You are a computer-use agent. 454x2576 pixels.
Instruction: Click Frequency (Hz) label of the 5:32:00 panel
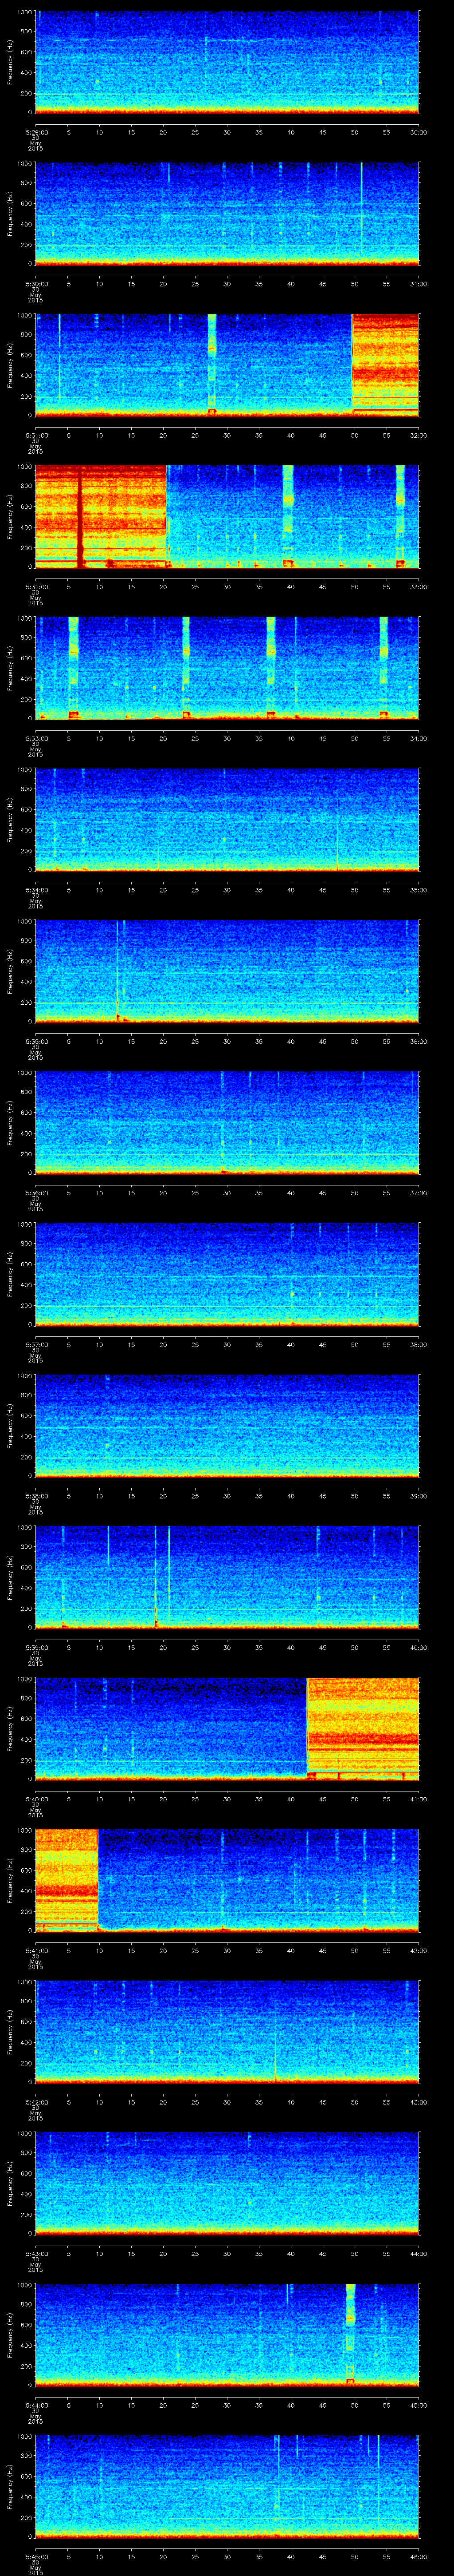click(x=10, y=517)
